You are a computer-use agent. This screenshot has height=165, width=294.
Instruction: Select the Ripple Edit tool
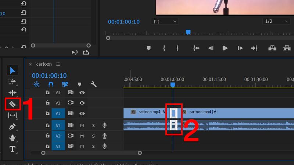(12, 93)
